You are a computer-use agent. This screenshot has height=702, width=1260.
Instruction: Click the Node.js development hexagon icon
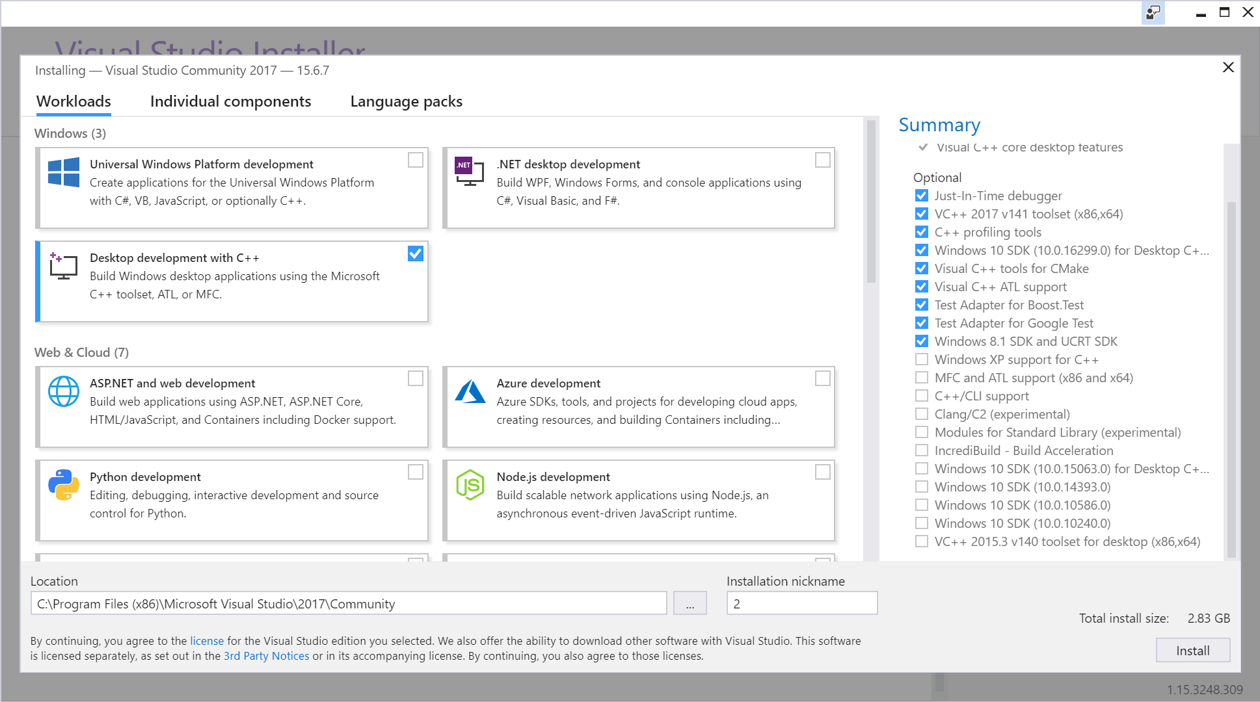tap(470, 485)
